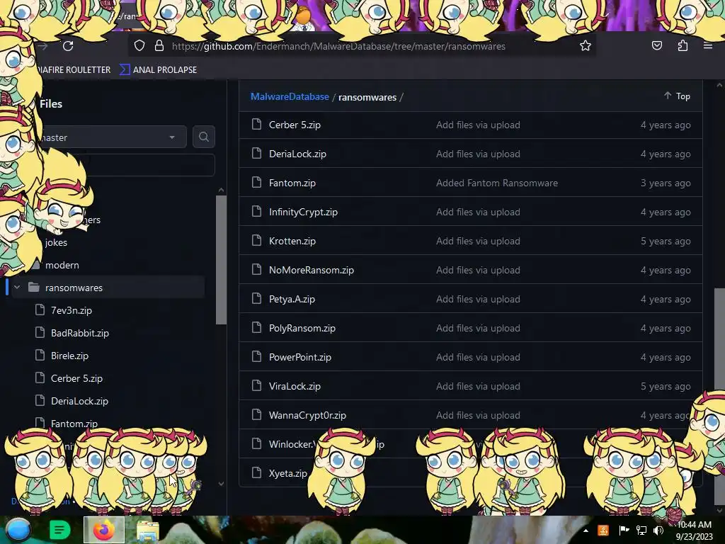
Task: Open the green chat app on the taskbar
Action: pyautogui.click(x=59, y=530)
